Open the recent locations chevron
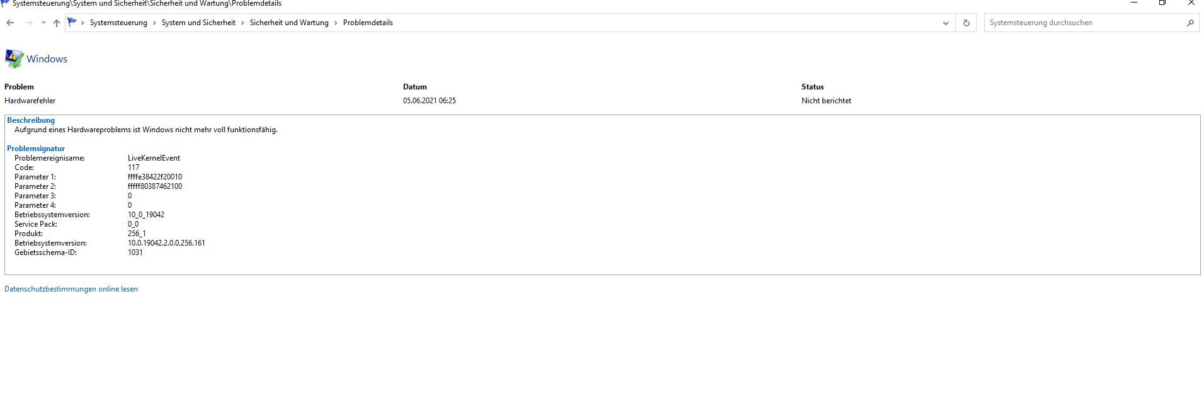Viewport: 1204px width, 408px height. tap(43, 23)
